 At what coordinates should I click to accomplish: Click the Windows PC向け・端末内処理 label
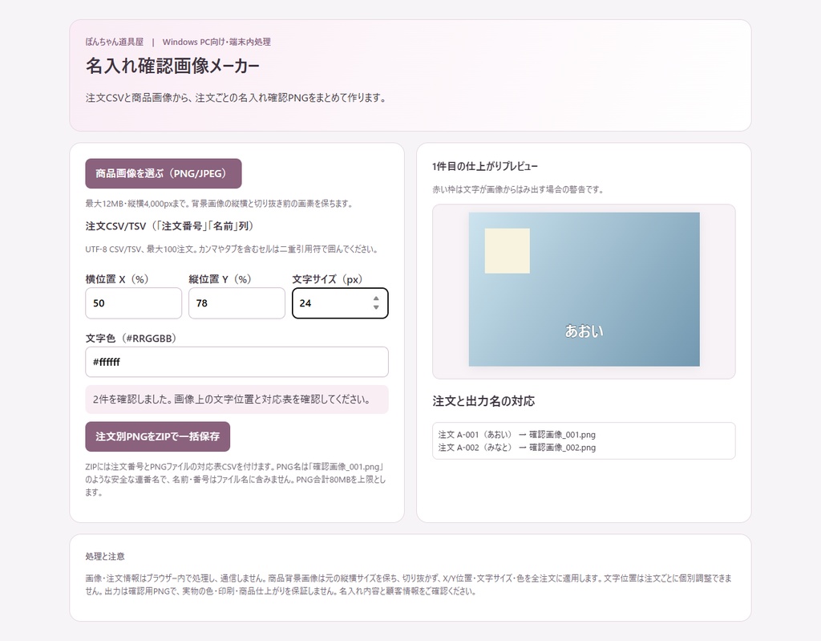(216, 42)
